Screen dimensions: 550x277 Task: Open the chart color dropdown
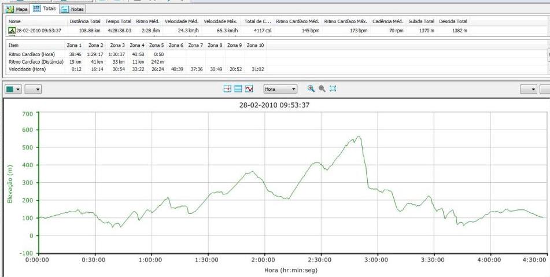[13, 89]
